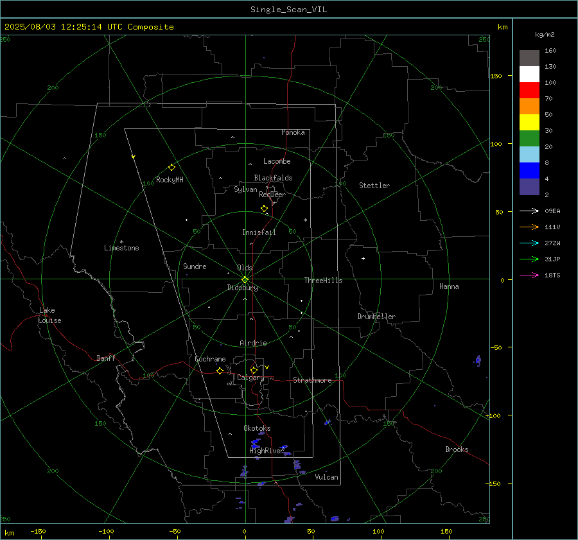
Task: Click the Ponoka town label
Action: (x=293, y=132)
